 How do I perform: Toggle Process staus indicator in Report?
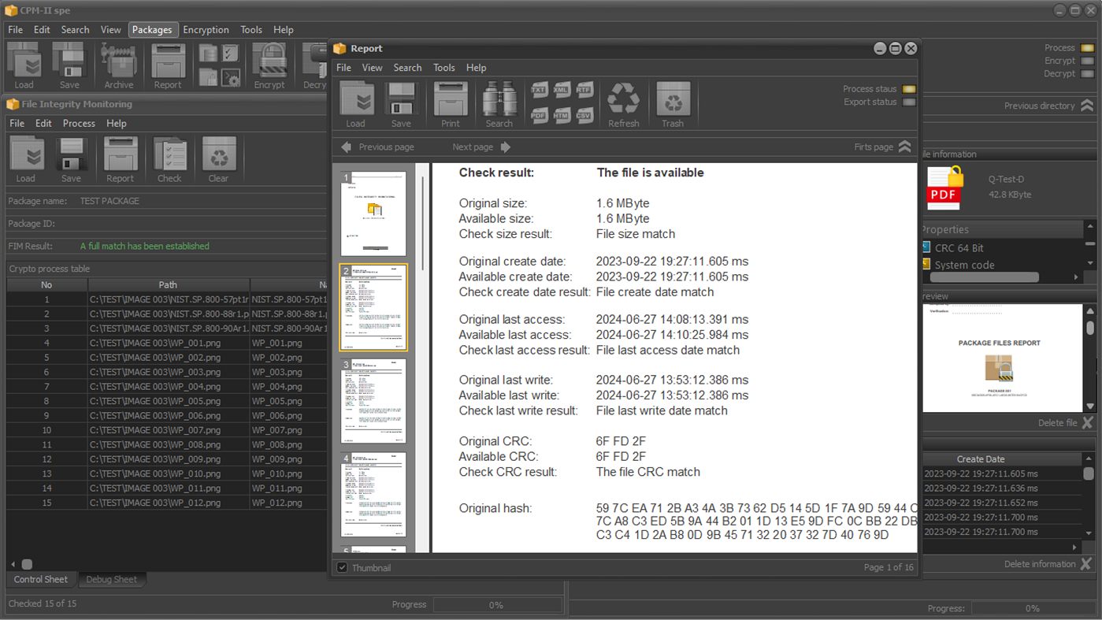pos(909,89)
